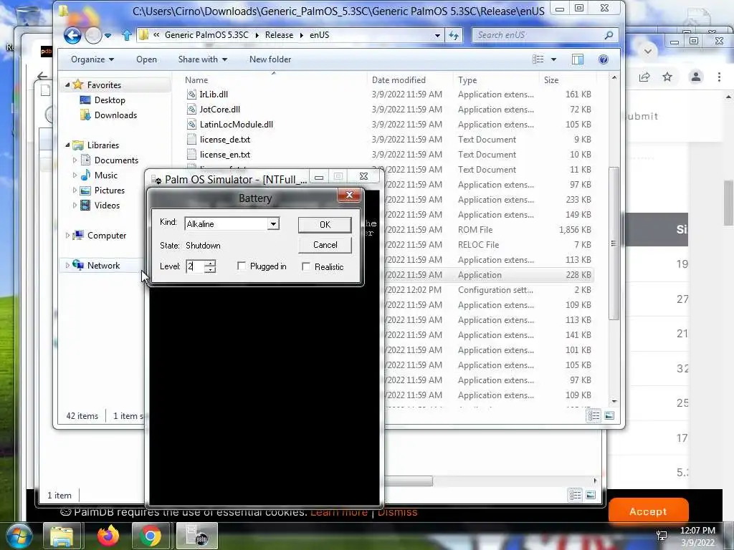734x550 pixels.
Task: Switch to Chrome on the taskbar
Action: click(x=151, y=536)
